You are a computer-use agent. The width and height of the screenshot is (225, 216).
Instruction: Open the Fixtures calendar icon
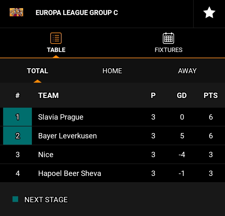pos(168,38)
